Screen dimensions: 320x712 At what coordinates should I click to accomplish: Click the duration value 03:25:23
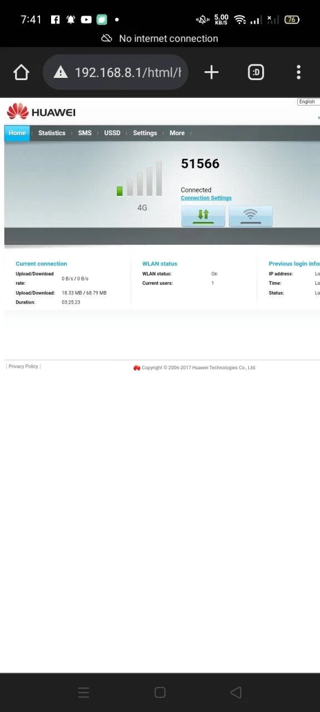71,302
